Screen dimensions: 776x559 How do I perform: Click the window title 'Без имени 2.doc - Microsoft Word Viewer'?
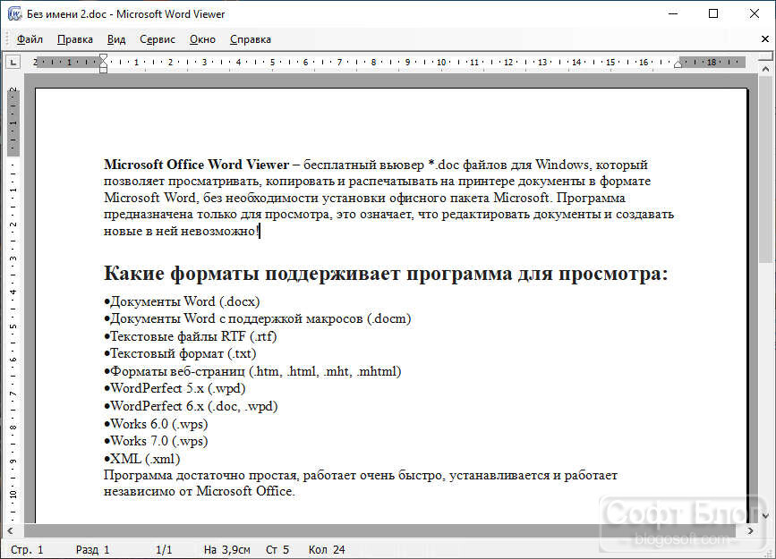[x=125, y=14]
